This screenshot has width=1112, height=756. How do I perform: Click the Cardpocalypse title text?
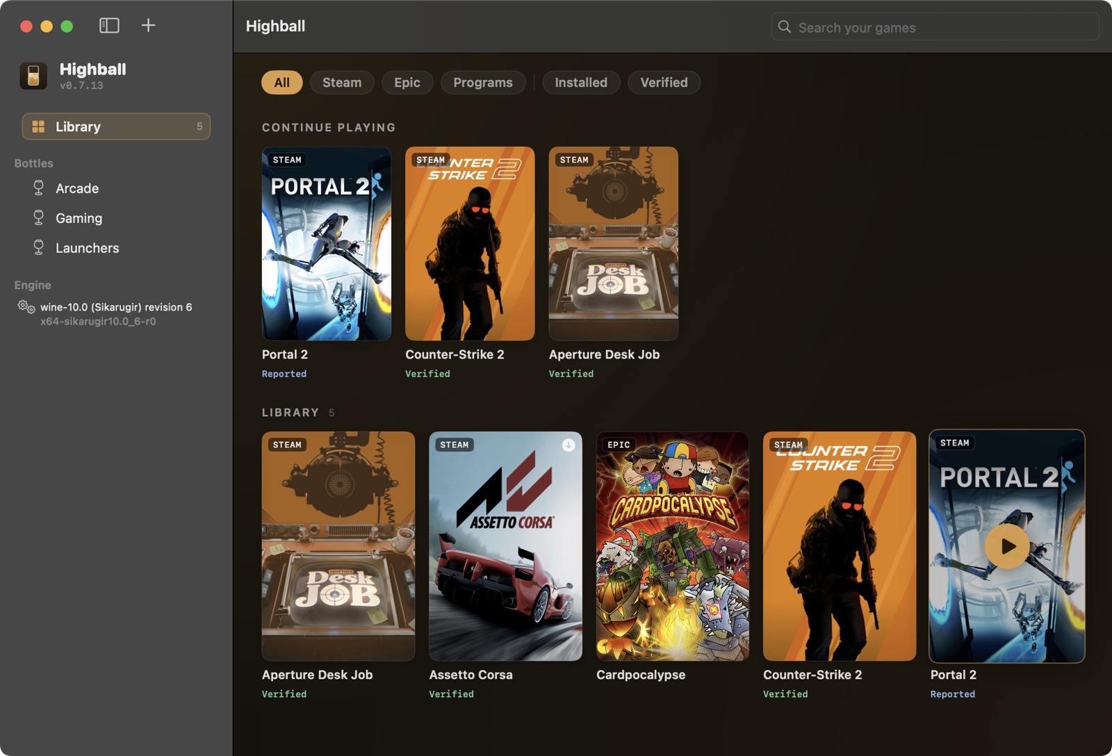pos(641,675)
